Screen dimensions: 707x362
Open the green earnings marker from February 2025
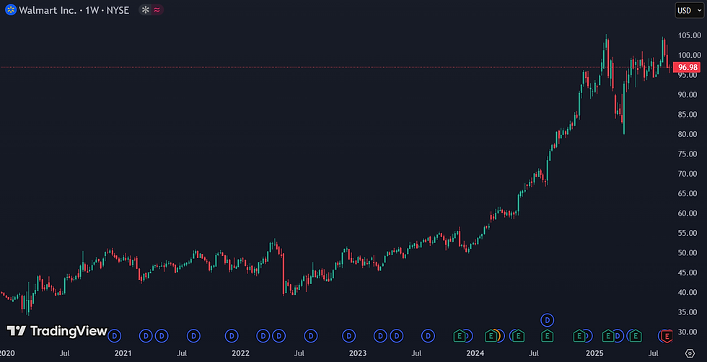(608, 336)
